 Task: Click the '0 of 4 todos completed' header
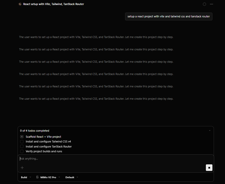[x=34, y=131]
